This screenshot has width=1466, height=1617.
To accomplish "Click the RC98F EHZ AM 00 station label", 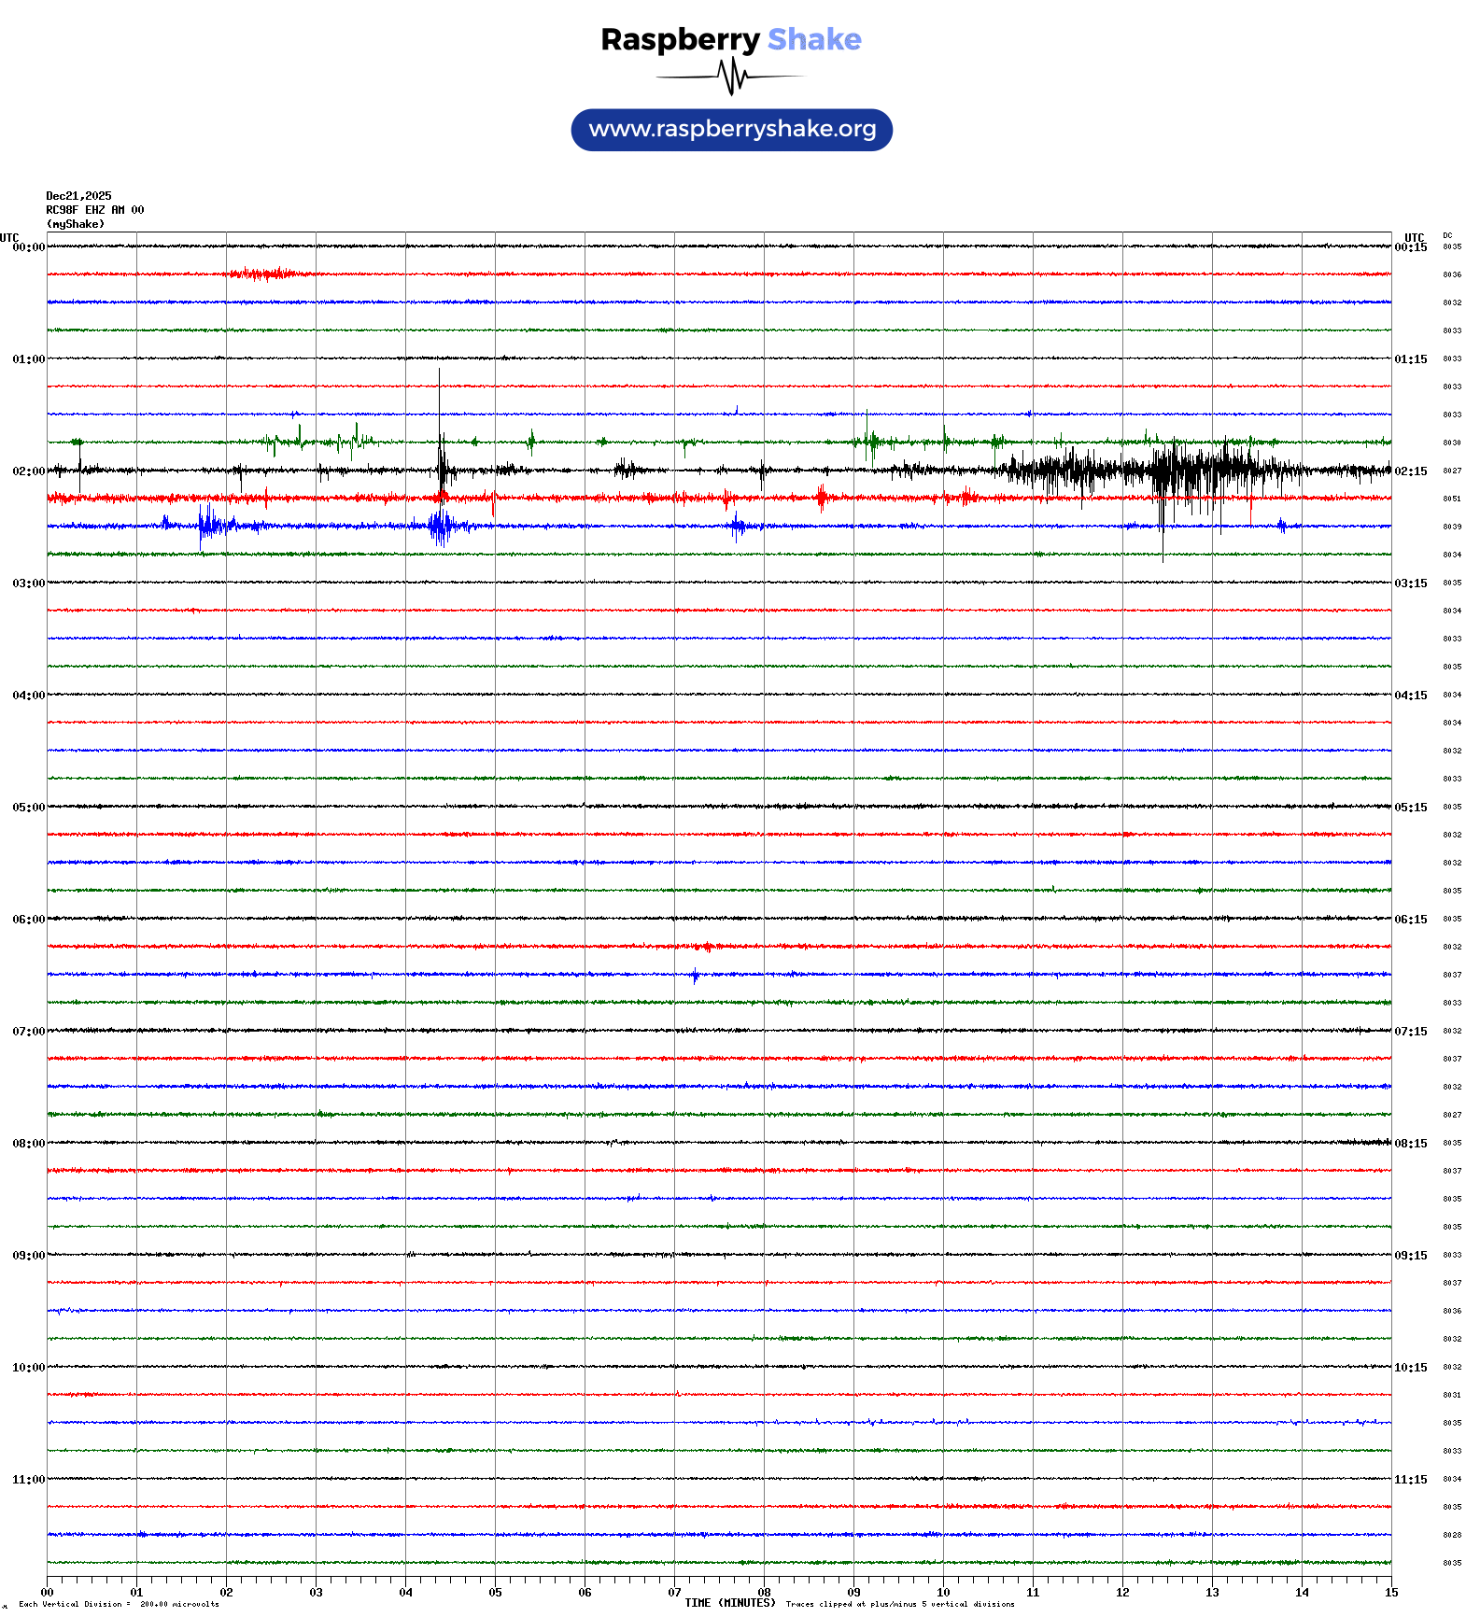I will (94, 210).
